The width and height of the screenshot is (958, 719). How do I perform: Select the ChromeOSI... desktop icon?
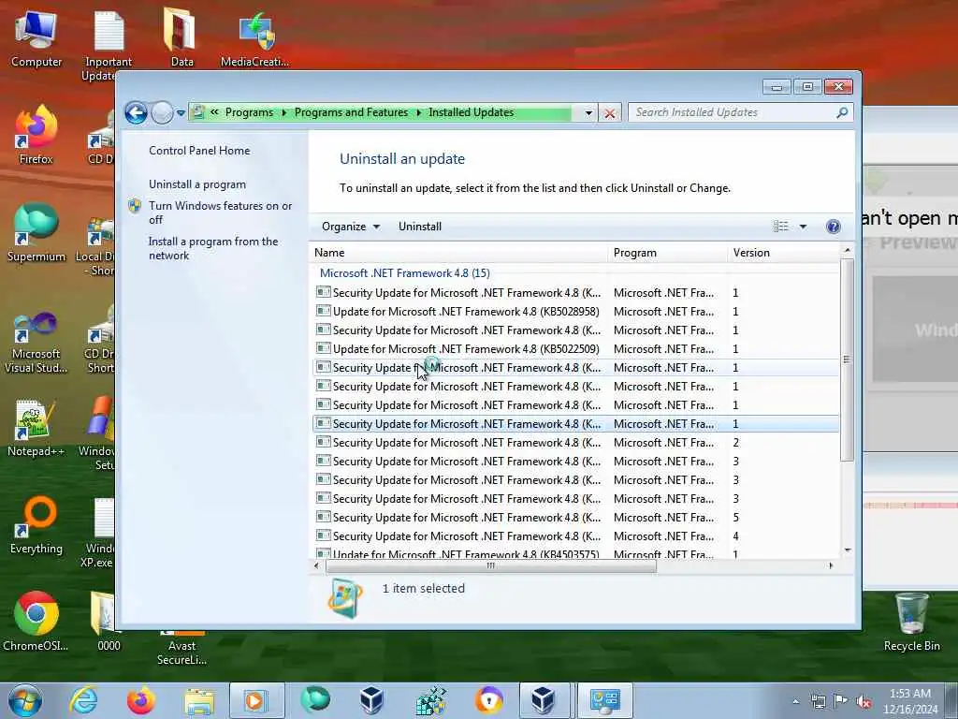[x=36, y=622]
